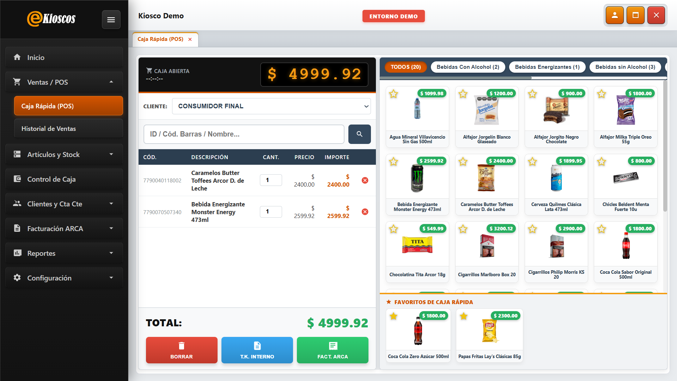
Task: Add Chicles Beldent Menta Fuerte to cart
Action: tap(626, 185)
